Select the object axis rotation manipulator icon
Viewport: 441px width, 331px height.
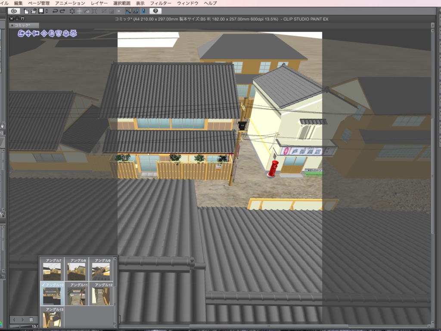point(66,34)
